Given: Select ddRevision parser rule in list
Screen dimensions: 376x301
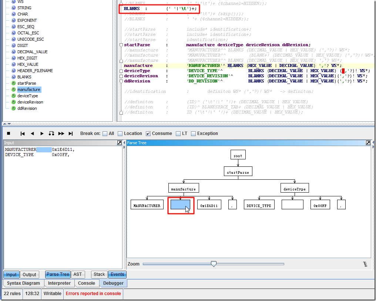Looking at the screenshot, I should [x=27, y=108].
